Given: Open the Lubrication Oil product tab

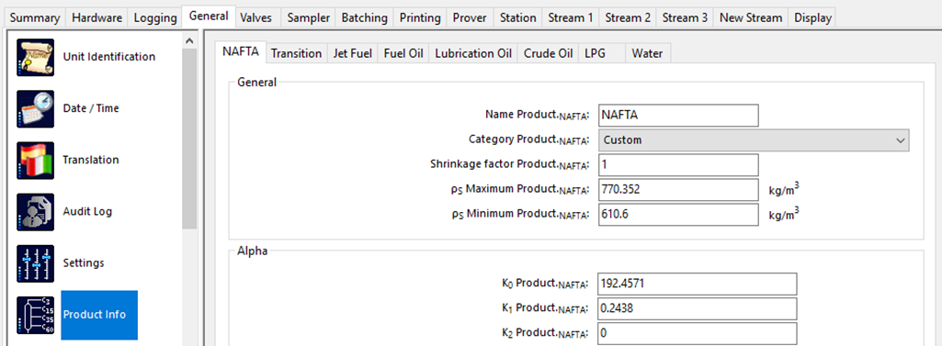Looking at the screenshot, I should pyautogui.click(x=472, y=53).
